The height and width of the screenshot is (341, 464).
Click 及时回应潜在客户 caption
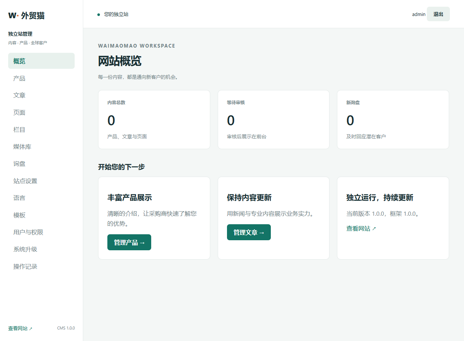[x=366, y=136]
